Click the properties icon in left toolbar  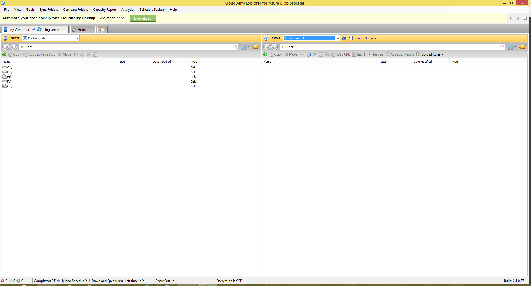click(95, 54)
